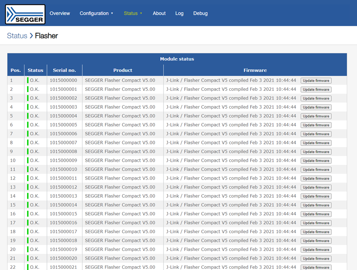Click the Serial no. column header
Image resolution: width=357 pixels, height=270 pixels.
pyautogui.click(x=65, y=70)
